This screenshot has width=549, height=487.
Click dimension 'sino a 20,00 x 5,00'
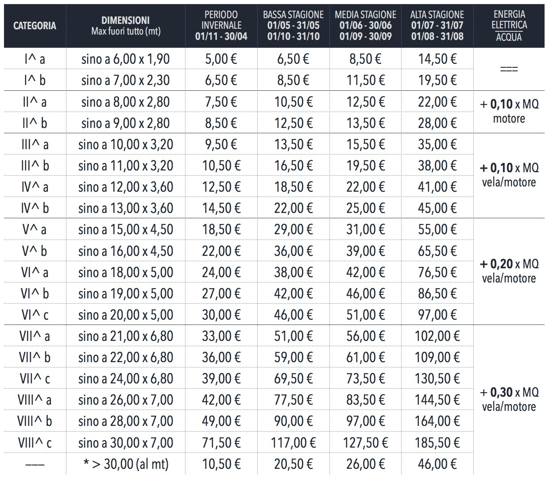pyautogui.click(x=126, y=315)
